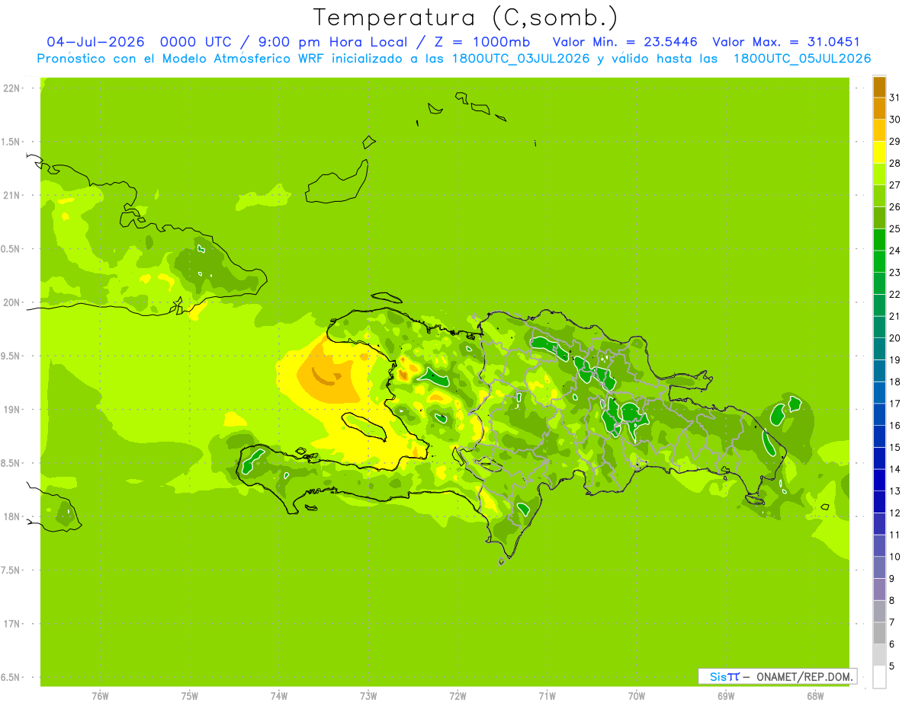Click the "20N" latitude label
This screenshot has height=706, width=915.
point(11,302)
